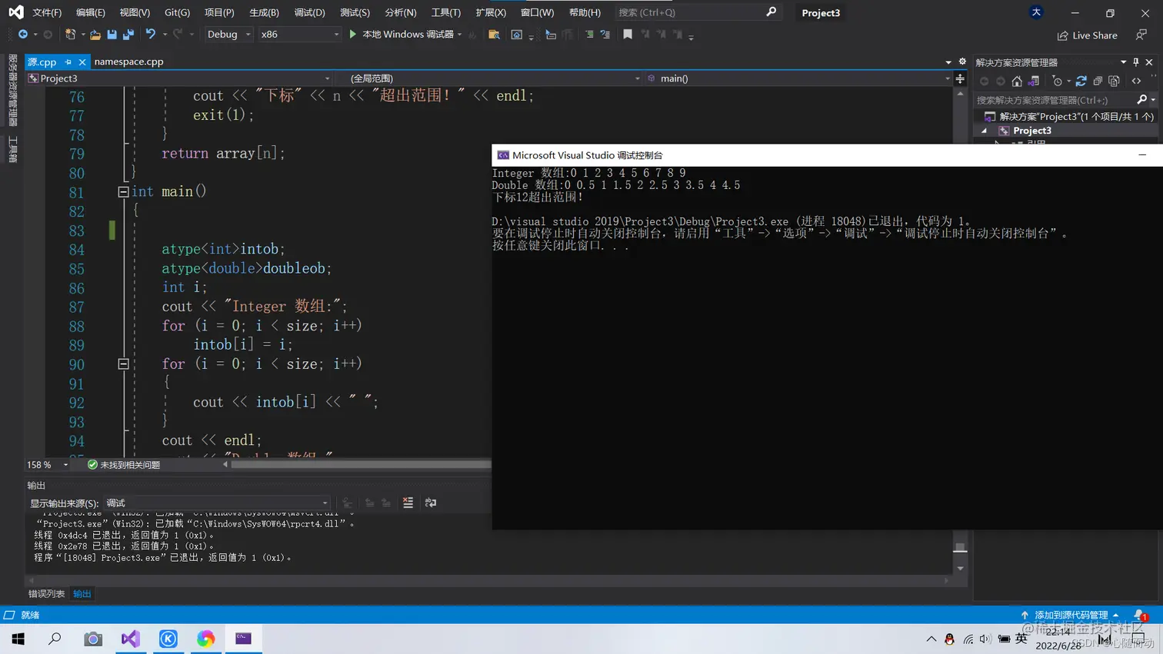Undo the last edit

point(151,35)
